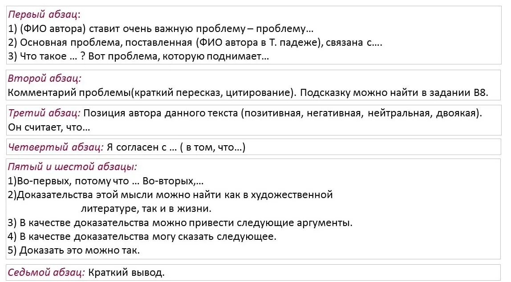Click line 'можно привести следующие аргументы'
Viewport: 511px width, 282px height.
pyautogui.click(x=180, y=223)
